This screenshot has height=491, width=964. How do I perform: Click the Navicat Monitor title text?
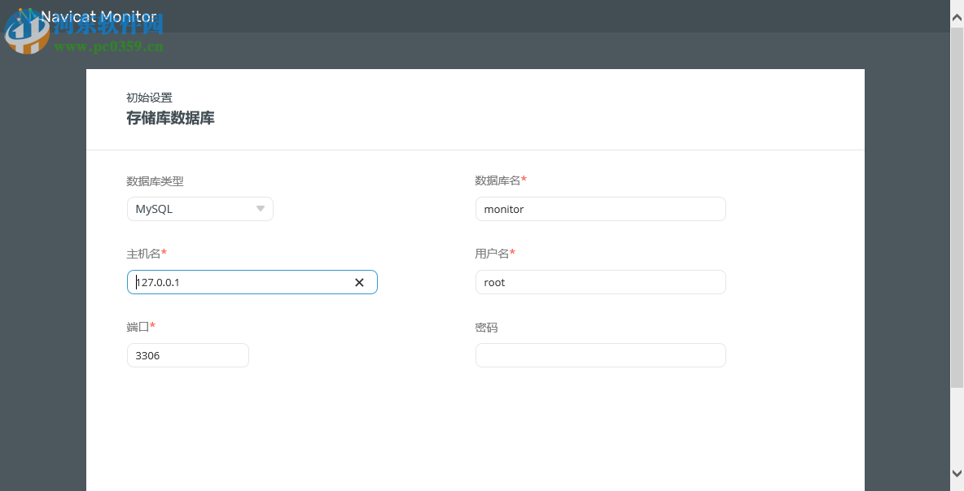coord(99,15)
